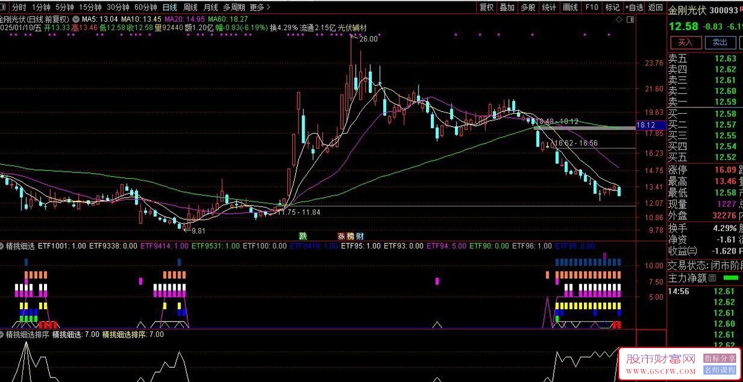
Task: Click the 涨 marker below the chart
Action: (341, 236)
